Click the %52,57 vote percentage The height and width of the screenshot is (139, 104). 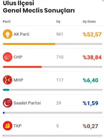92,35
